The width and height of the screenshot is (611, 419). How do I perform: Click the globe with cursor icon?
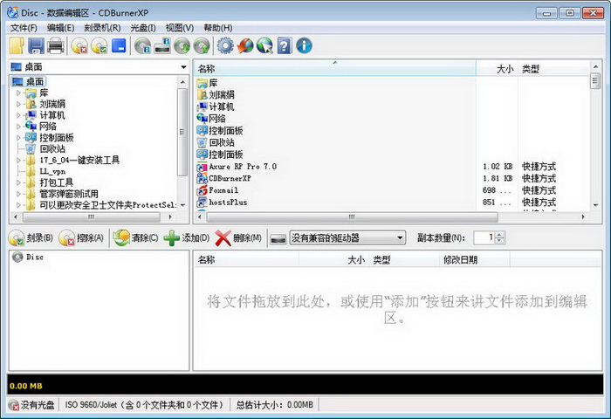pyautogui.click(x=264, y=45)
